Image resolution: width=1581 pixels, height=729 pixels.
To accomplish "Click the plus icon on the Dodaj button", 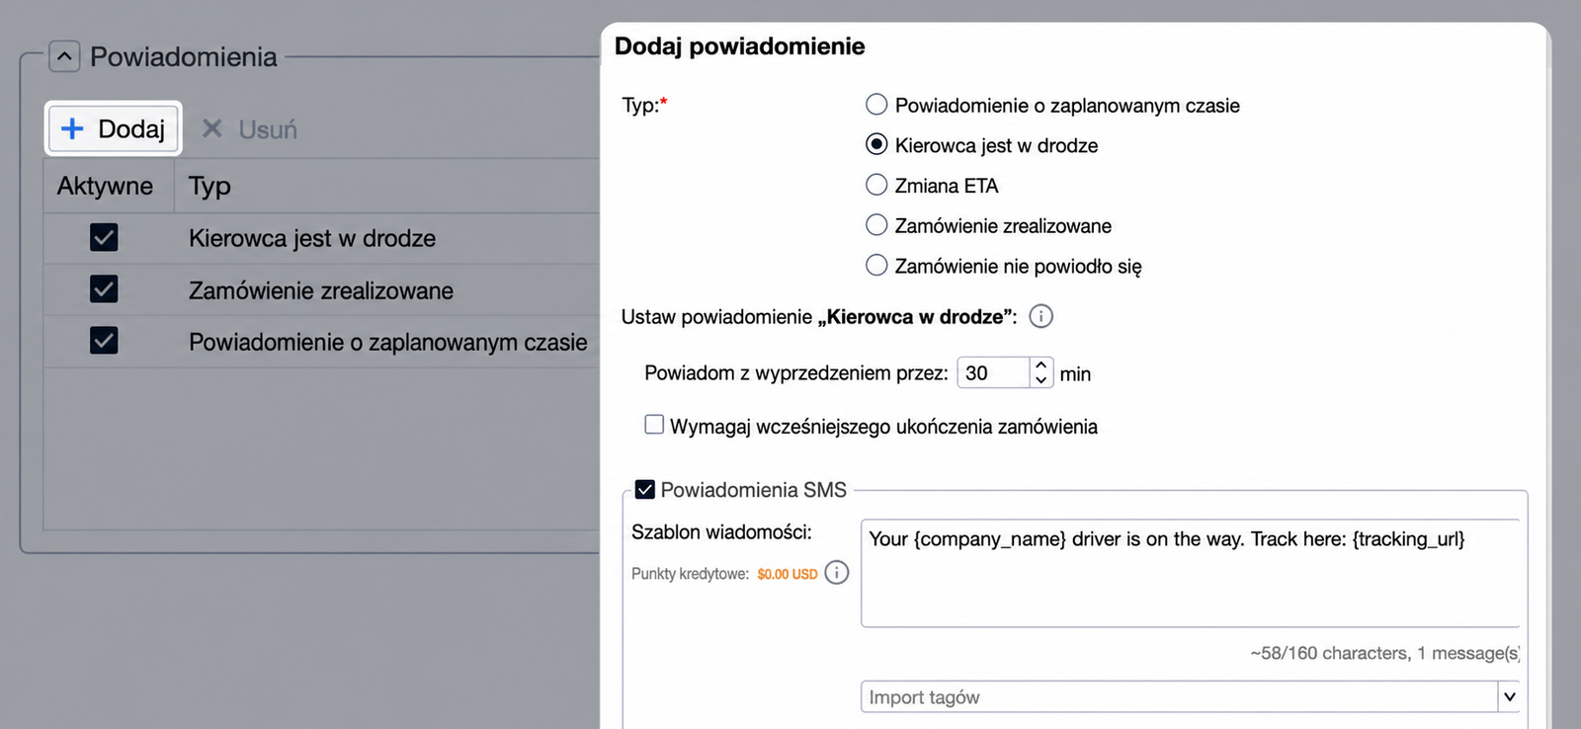I will point(72,128).
